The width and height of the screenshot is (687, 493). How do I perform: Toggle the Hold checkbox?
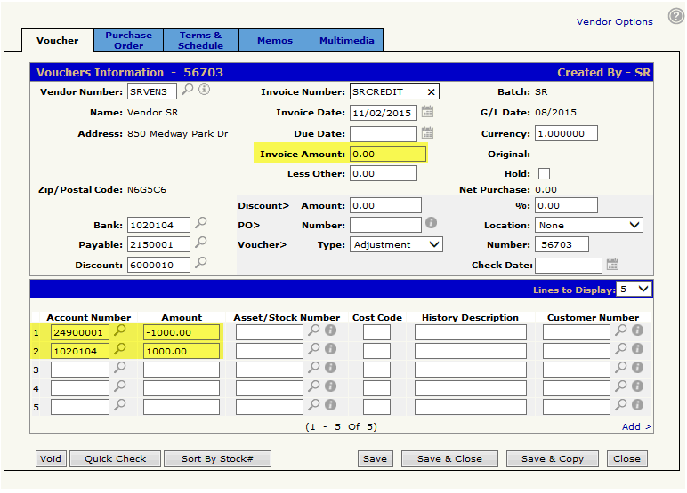(544, 174)
